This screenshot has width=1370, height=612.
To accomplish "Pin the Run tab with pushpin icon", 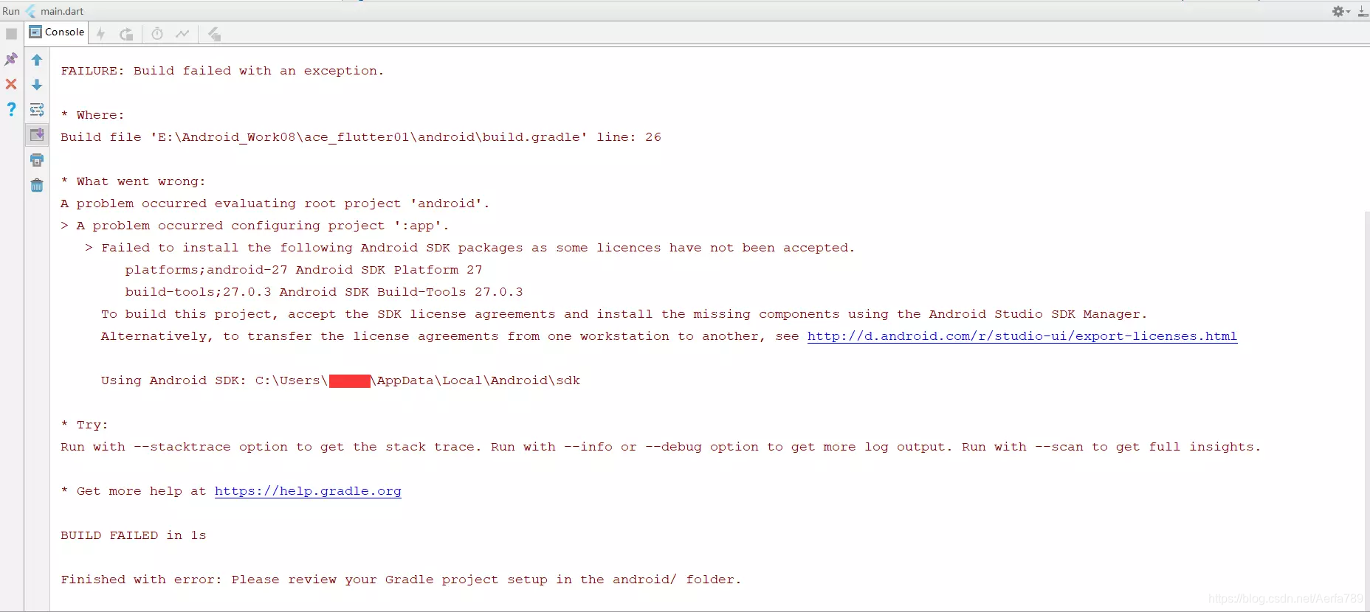I will [11, 59].
